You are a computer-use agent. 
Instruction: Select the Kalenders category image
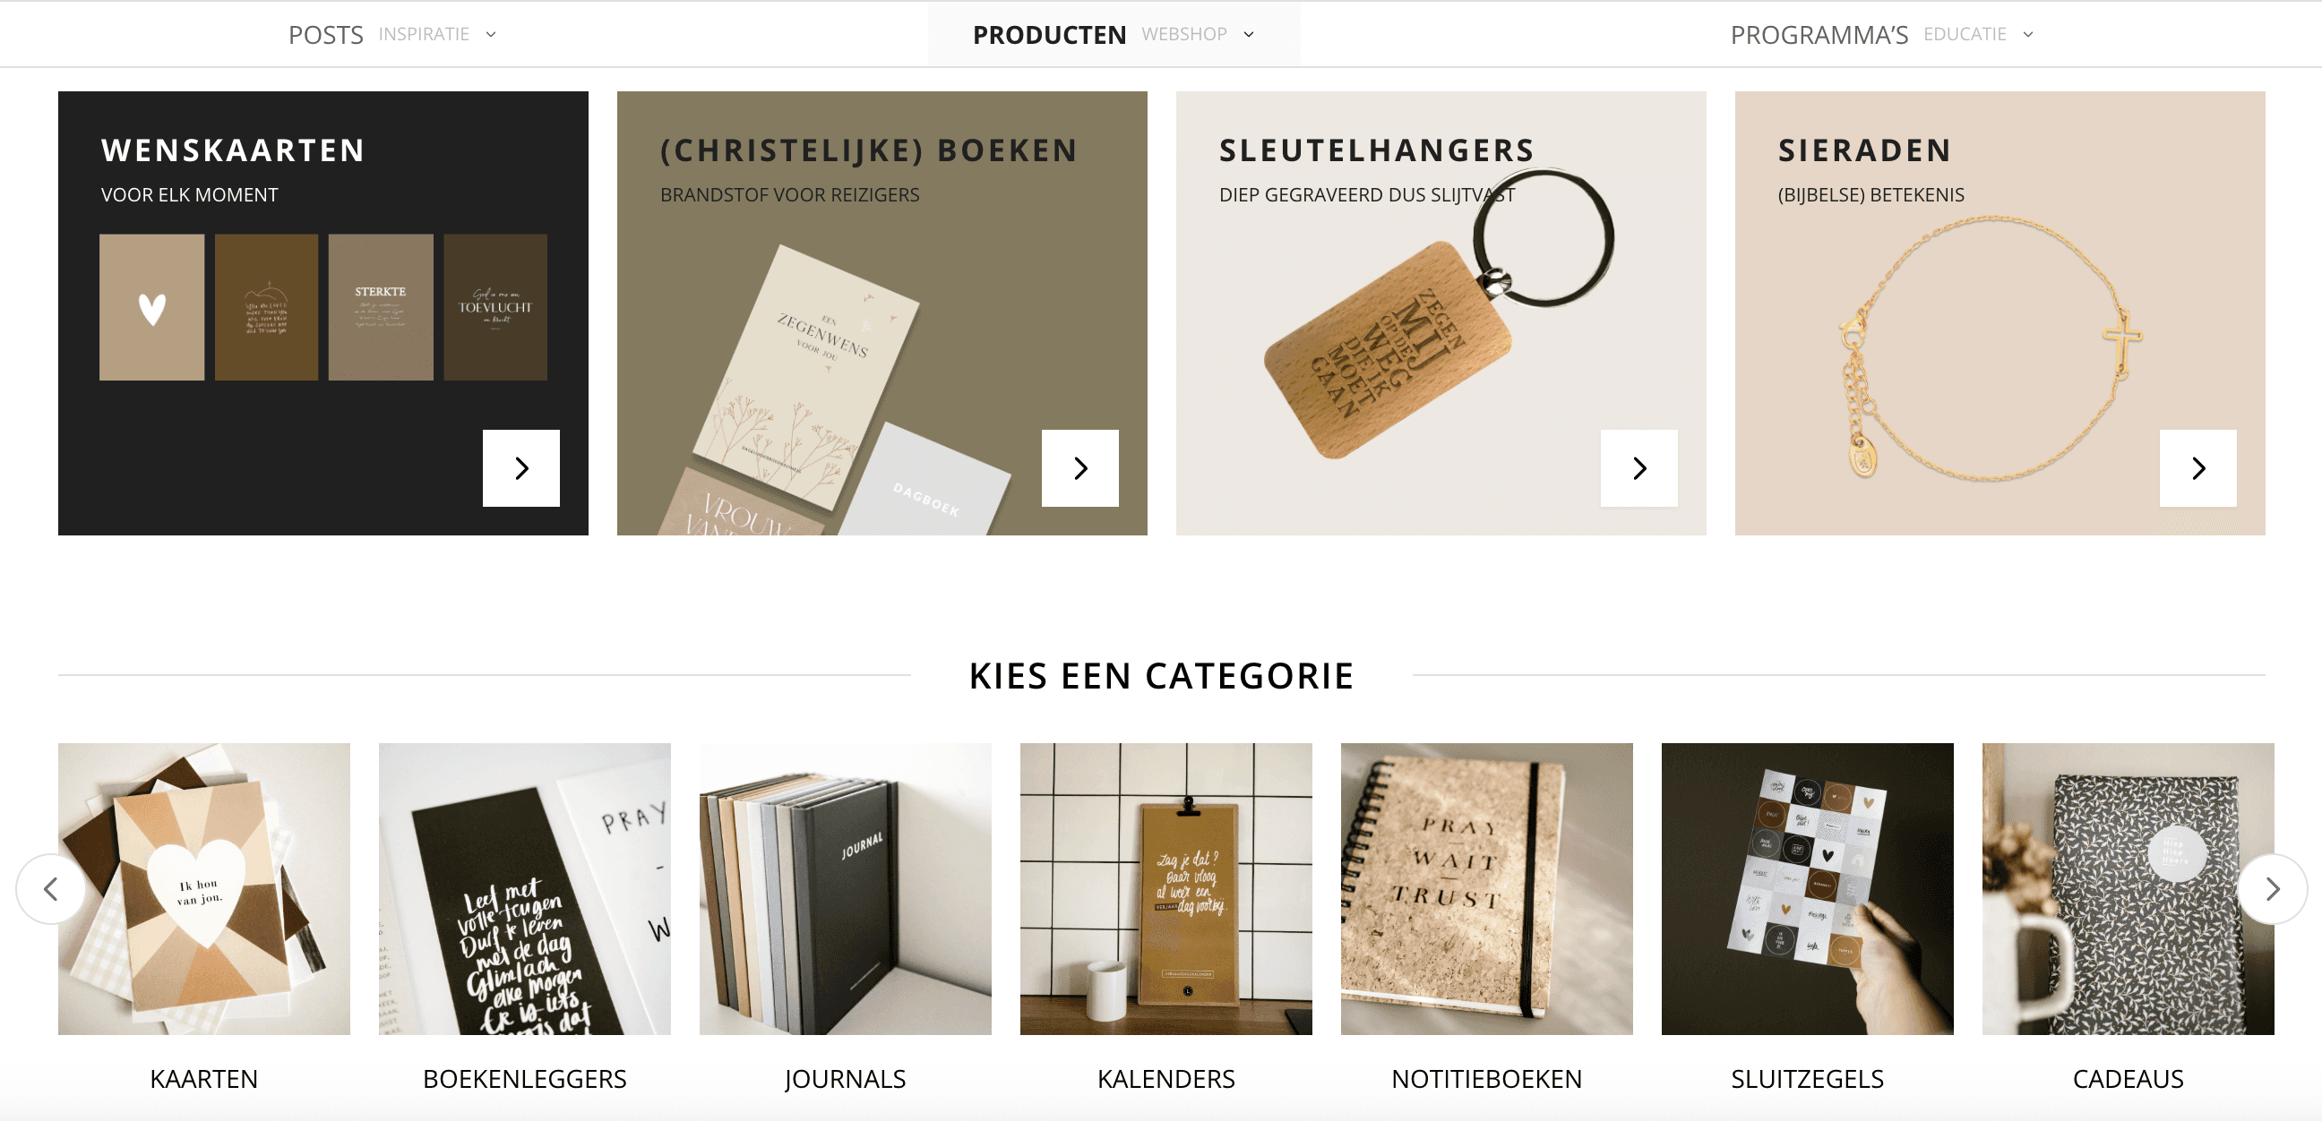pos(1165,888)
